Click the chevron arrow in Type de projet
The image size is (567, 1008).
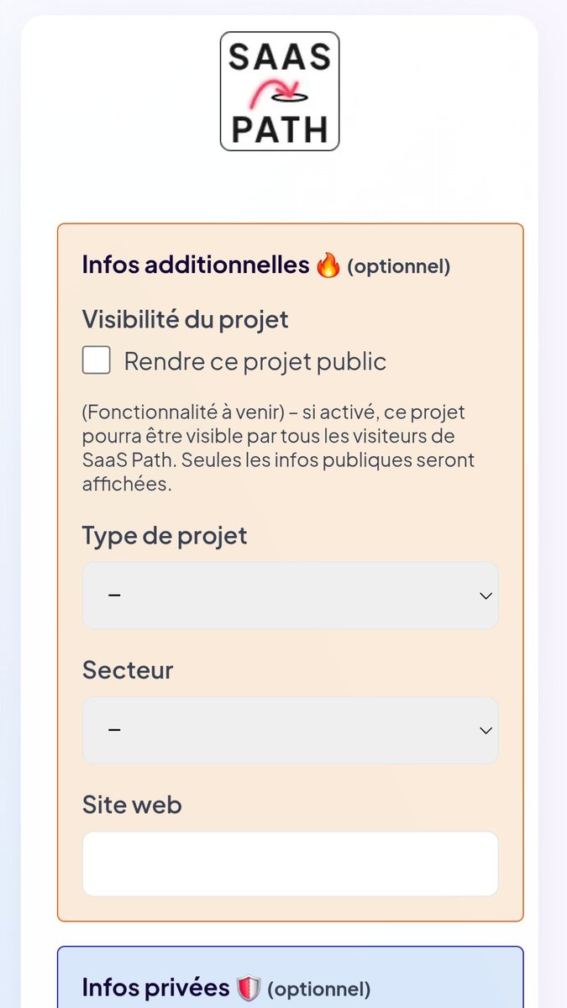[x=486, y=596]
